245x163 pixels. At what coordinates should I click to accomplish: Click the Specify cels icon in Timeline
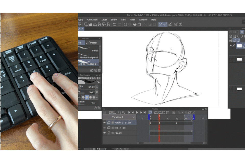[164, 112]
